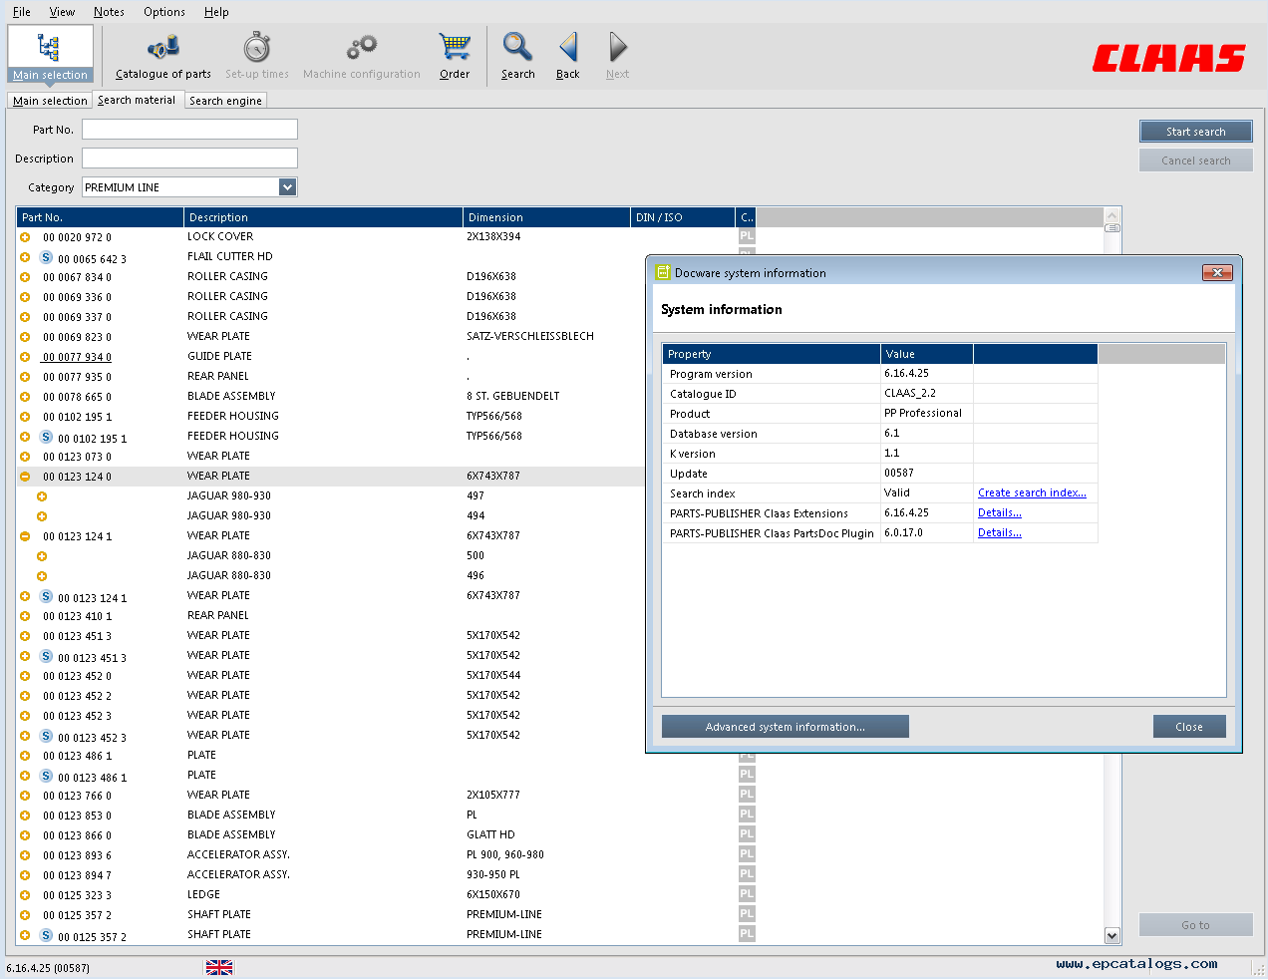Click the PL badge in the 930-950 PL row
This screenshot has width=1268, height=980.
pyautogui.click(x=747, y=874)
